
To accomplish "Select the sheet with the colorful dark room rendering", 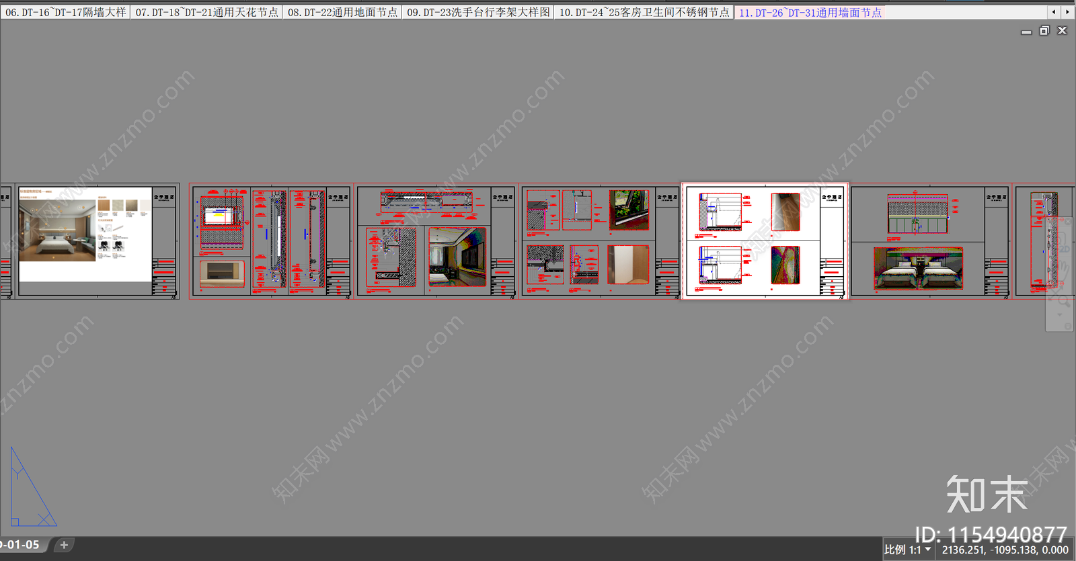I will 436,241.
